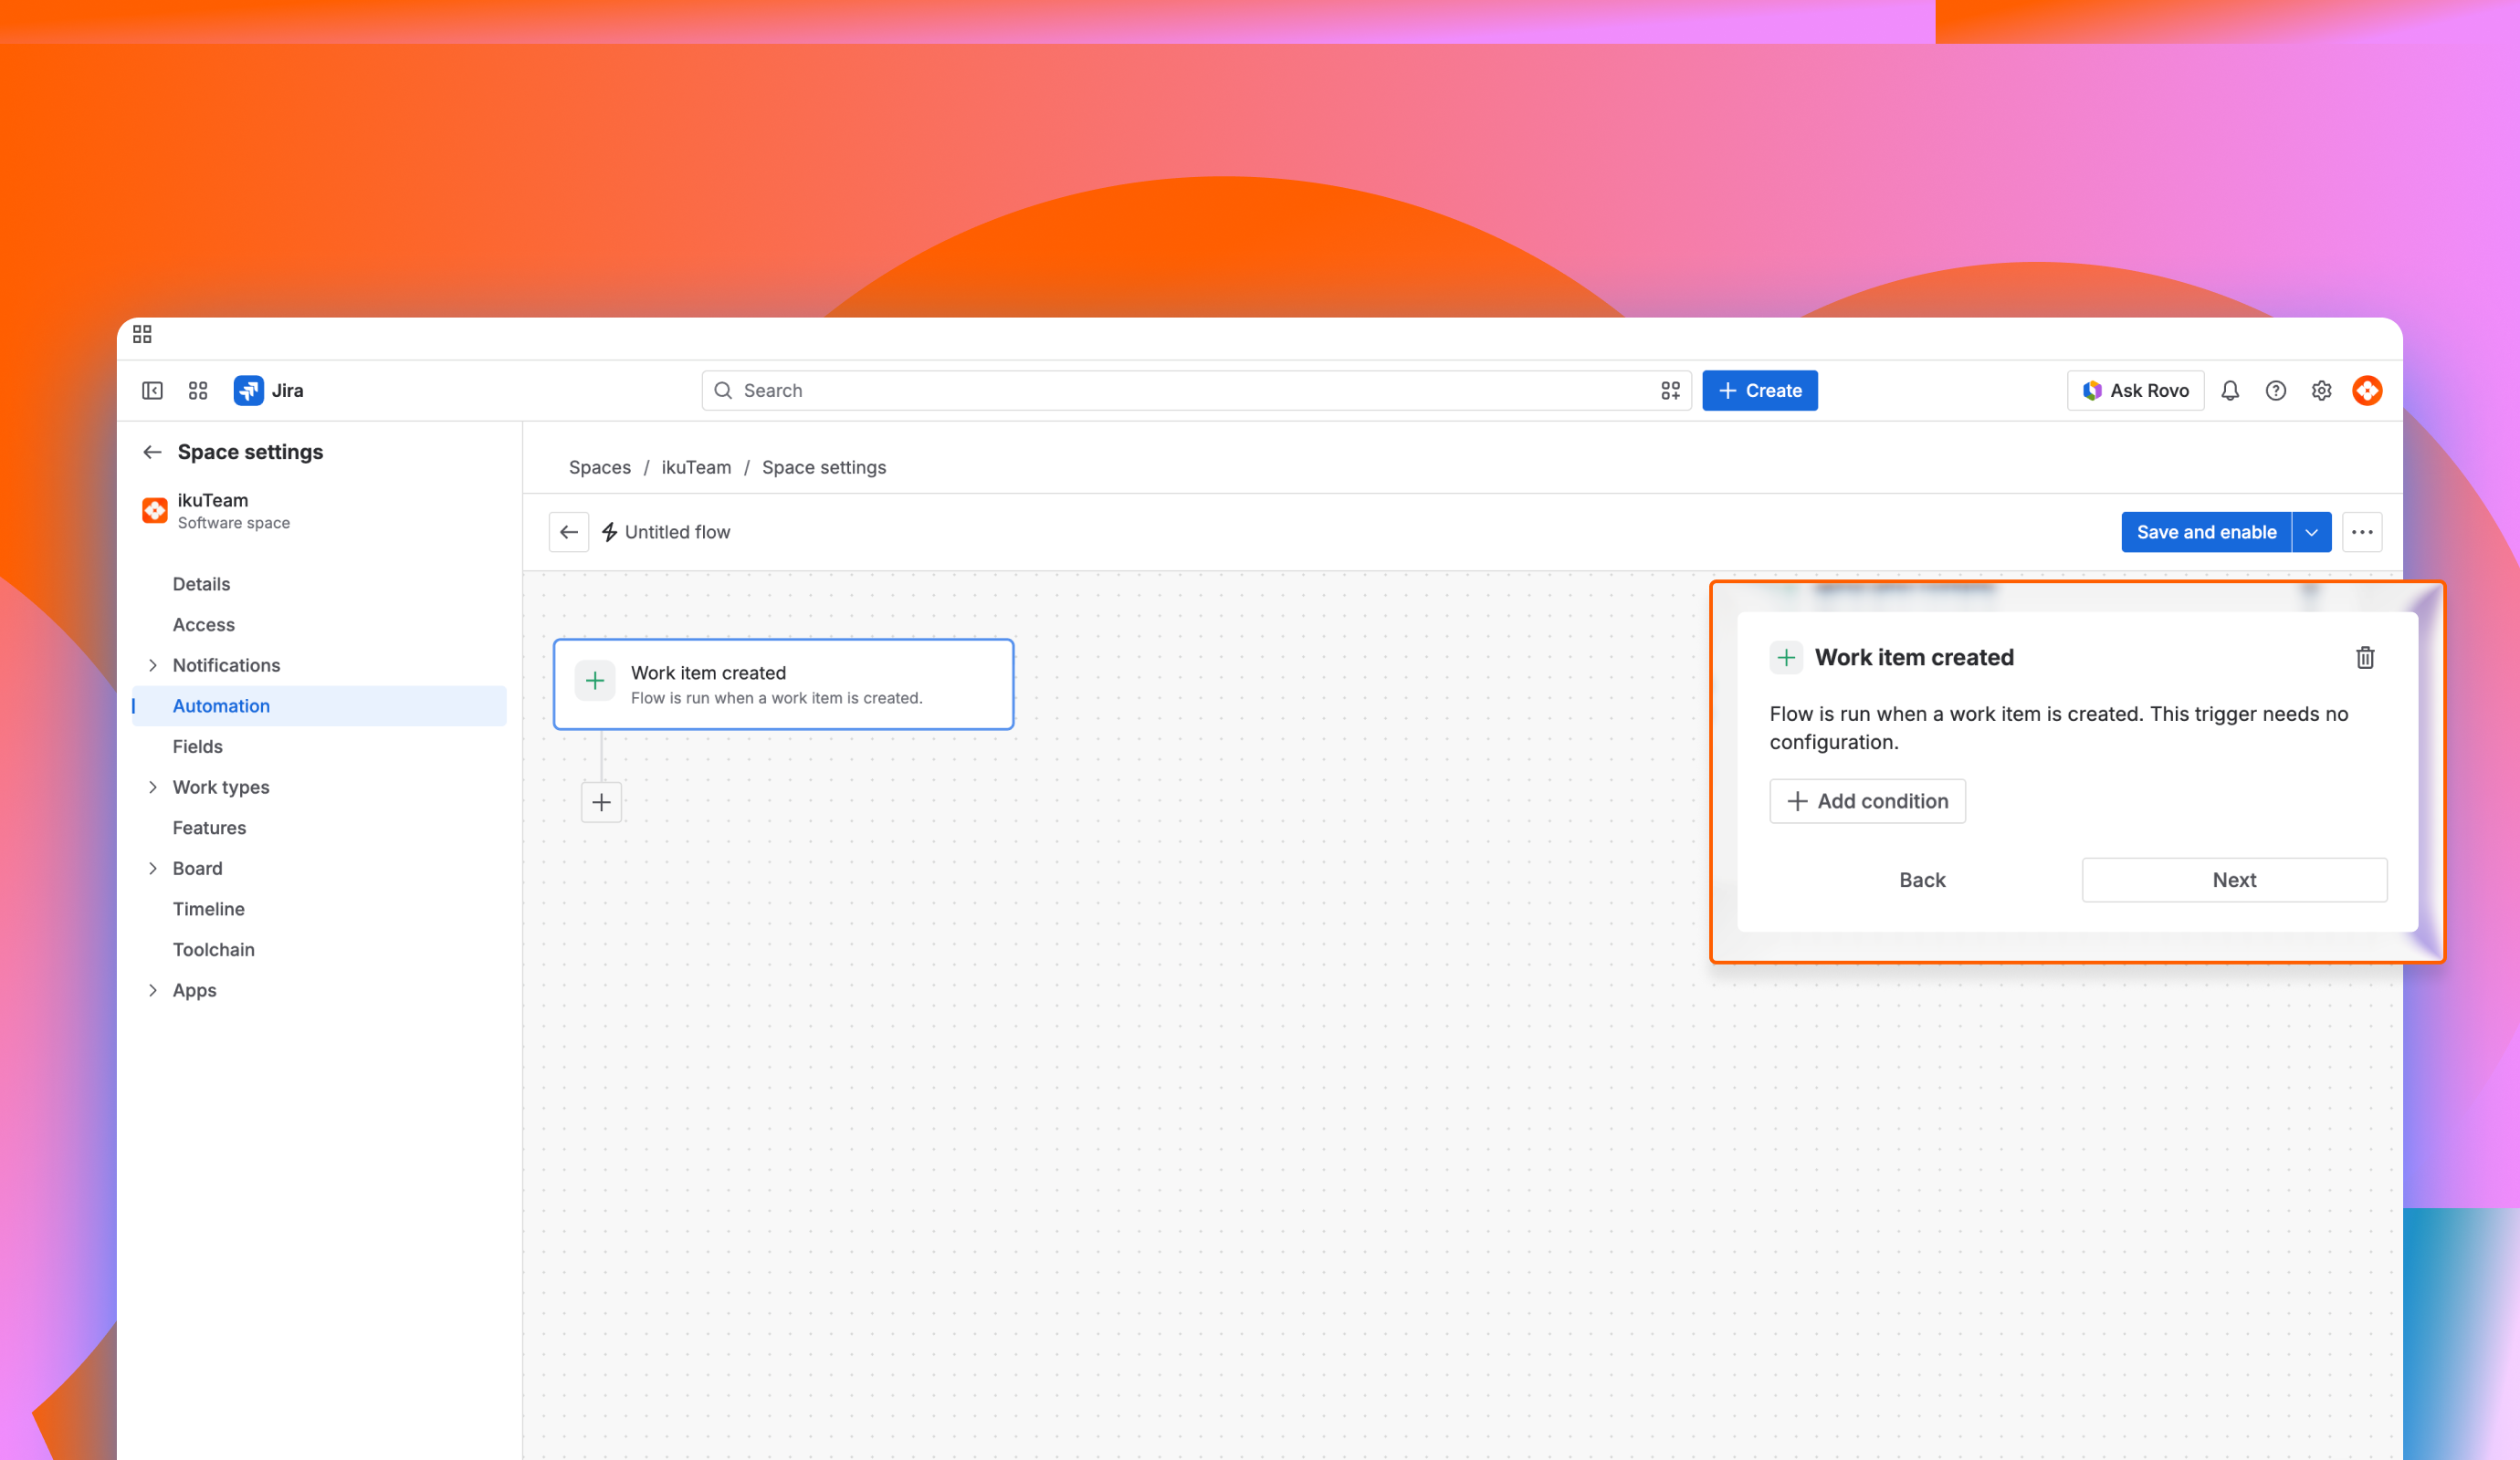This screenshot has height=1460, width=2520.
Task: Focus the Search input field
Action: pos(1196,391)
